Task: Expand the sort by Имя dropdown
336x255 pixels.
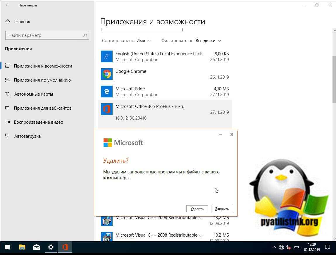Action: pyautogui.click(x=143, y=41)
